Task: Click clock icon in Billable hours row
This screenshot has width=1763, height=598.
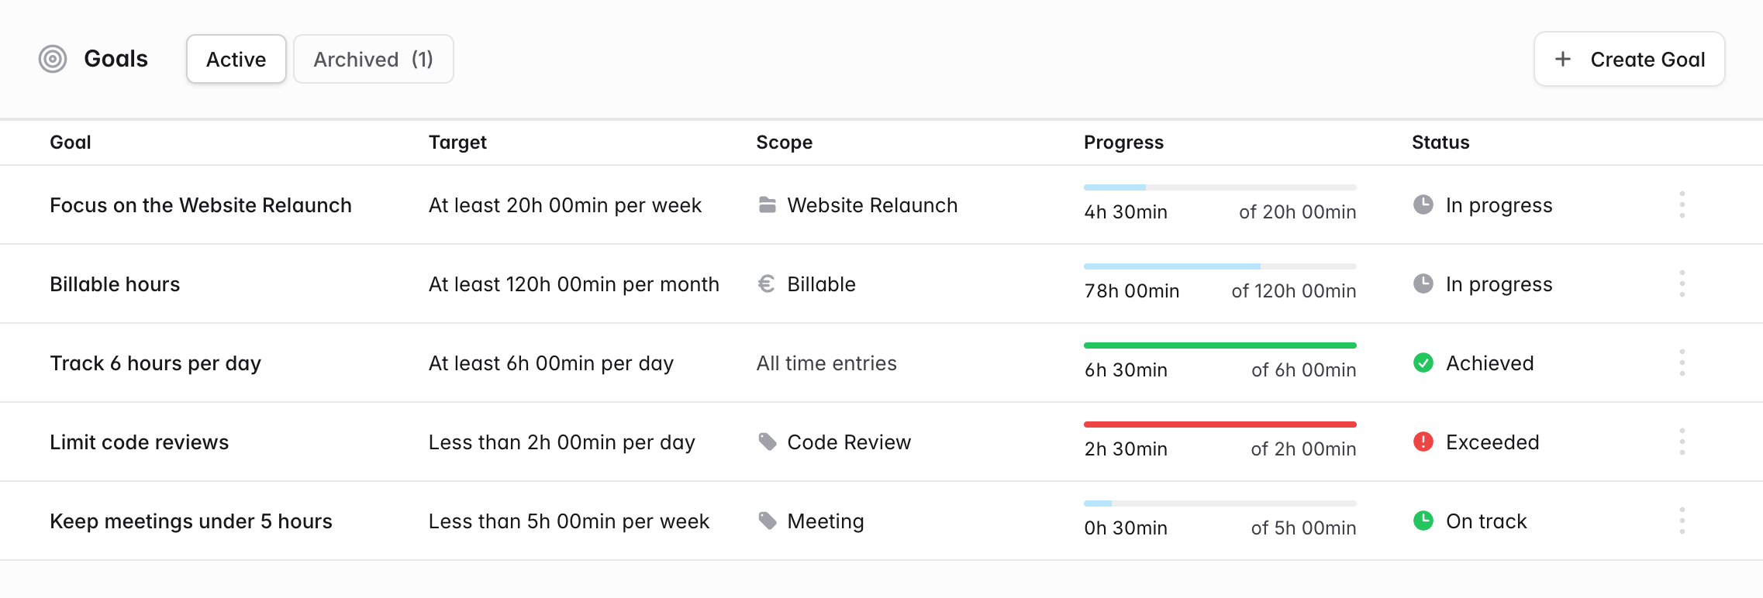Action: 1423,284
